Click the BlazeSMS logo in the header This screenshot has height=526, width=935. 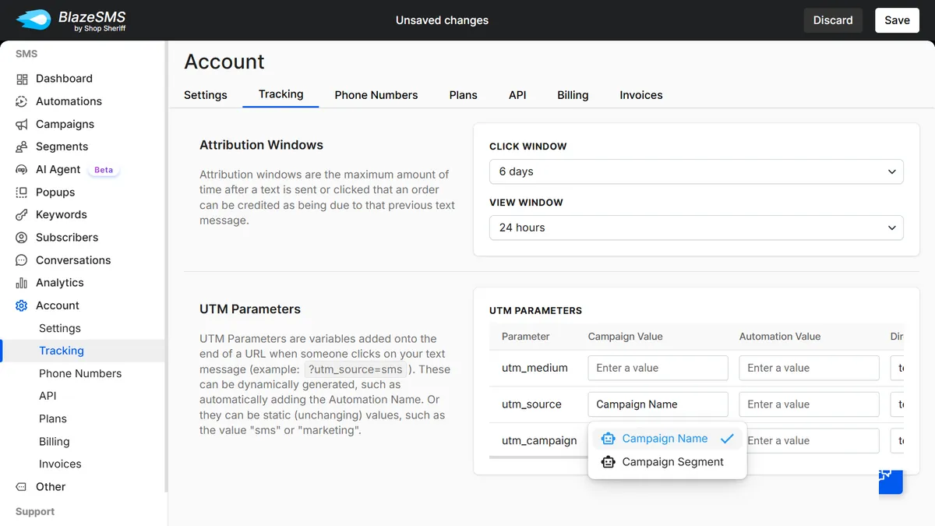(62, 20)
